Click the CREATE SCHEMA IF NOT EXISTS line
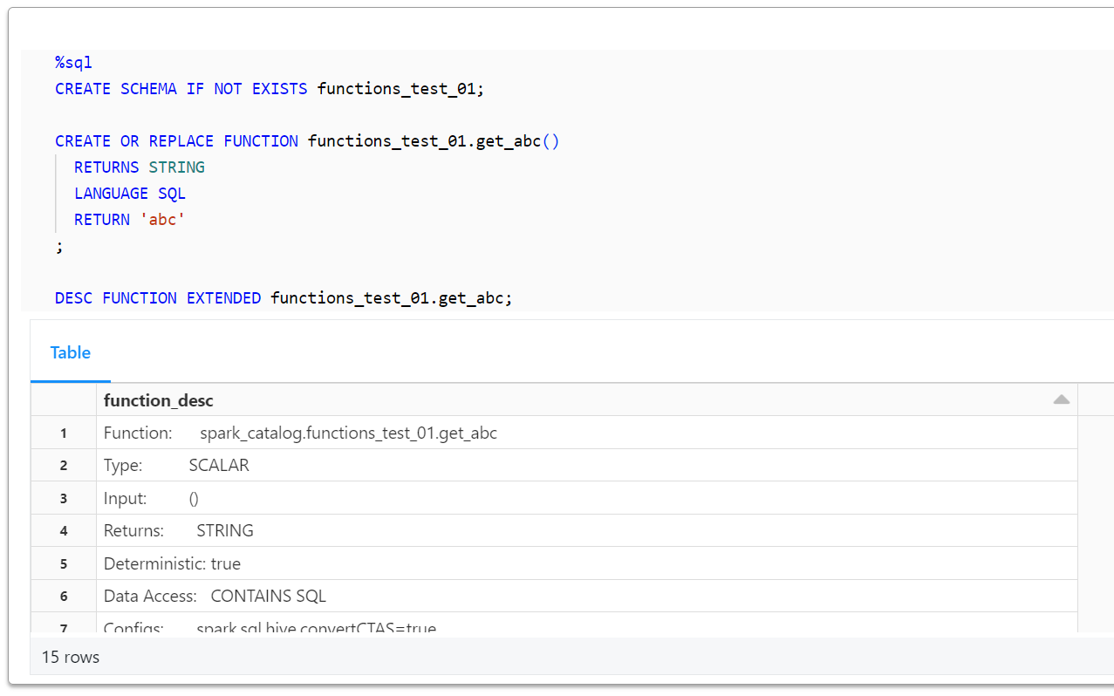Screen dimensions: 1114x696 (x=269, y=89)
